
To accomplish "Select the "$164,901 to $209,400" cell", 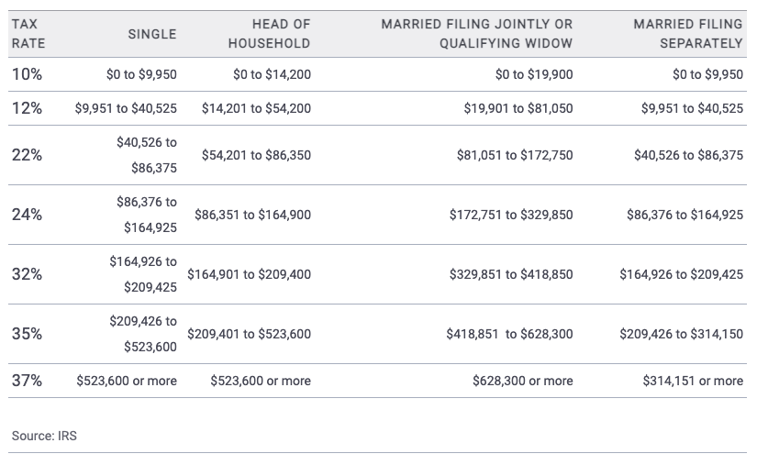I will tap(249, 274).
